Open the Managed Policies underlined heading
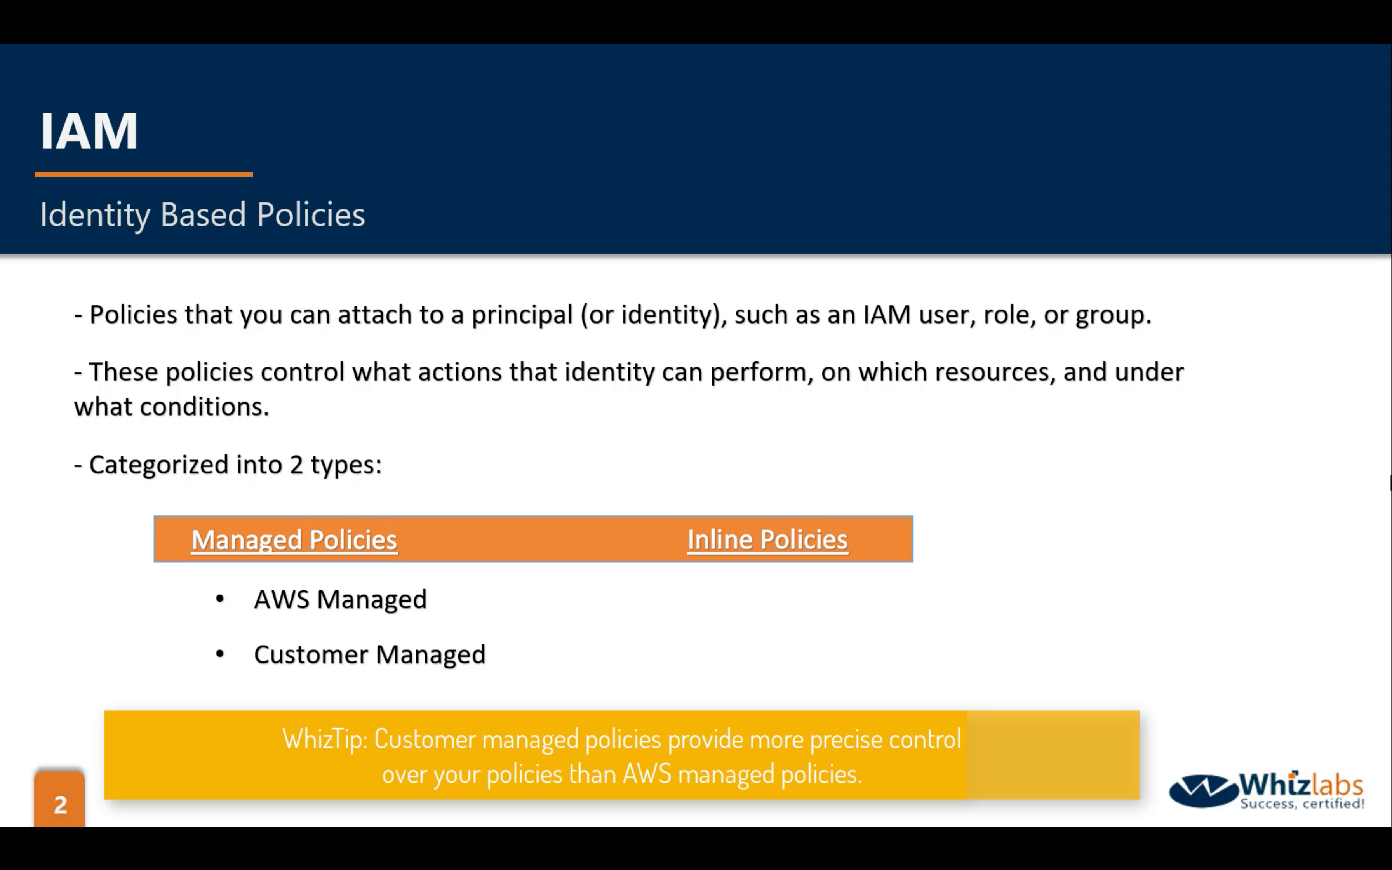1392x870 pixels. click(294, 540)
